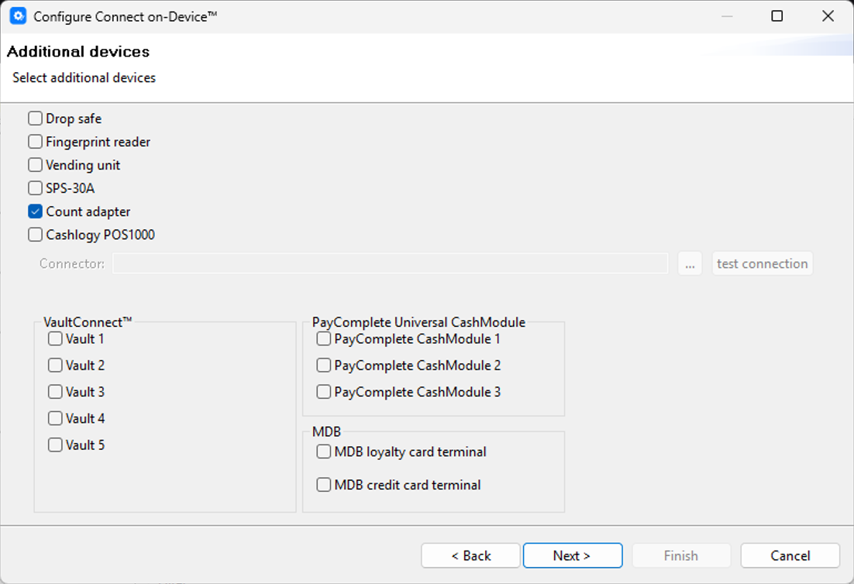Click the 'MDB' group label
Screen dimensions: 854x584
326,431
